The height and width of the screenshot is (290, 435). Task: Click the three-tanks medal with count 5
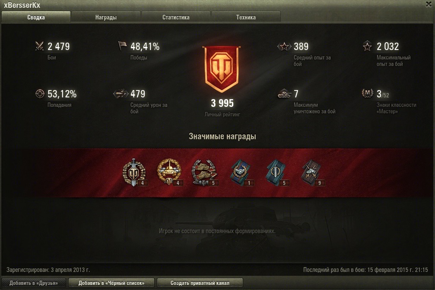pyautogui.click(x=205, y=172)
